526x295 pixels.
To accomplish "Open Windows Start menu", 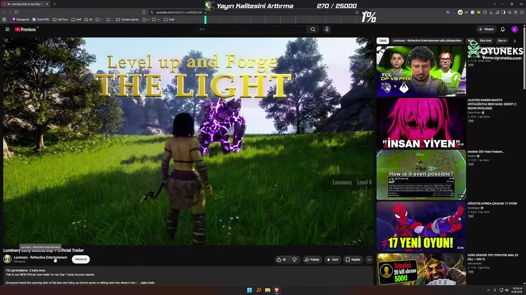I will (249, 290).
